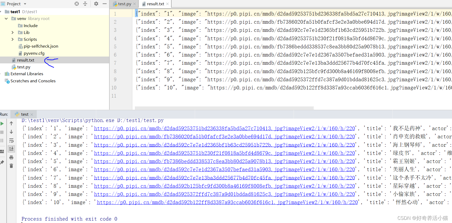Screen dimensions: 452x223
Task: Click line number 1 in editor gutter
Action: point(115,14)
